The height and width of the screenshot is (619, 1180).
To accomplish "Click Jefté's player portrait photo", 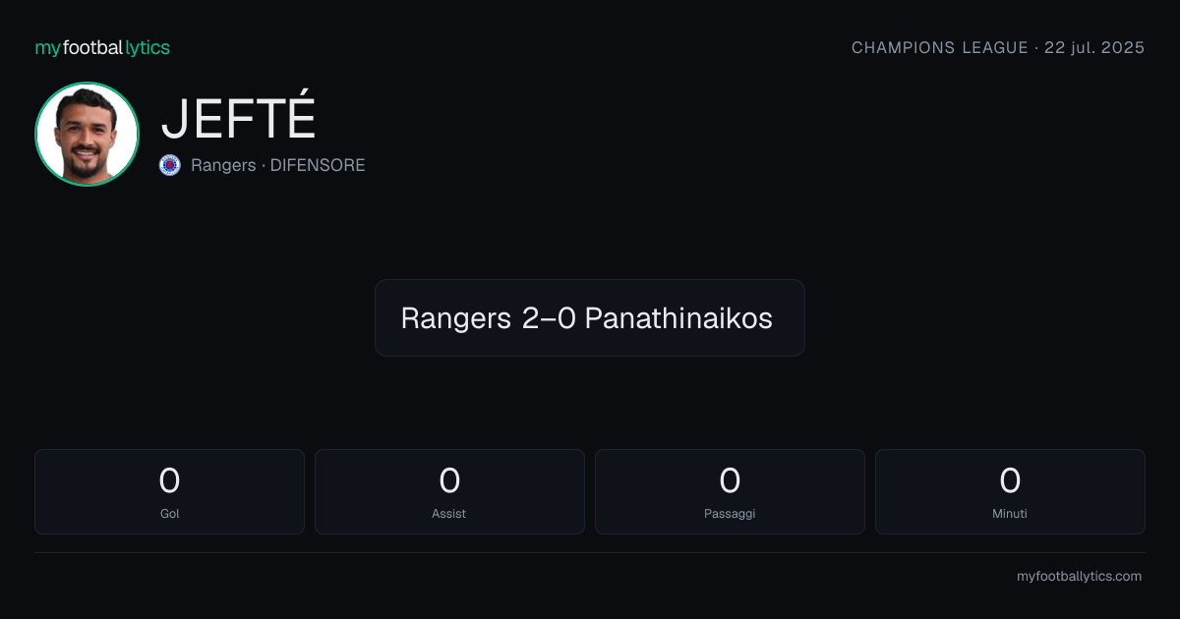I will tap(87, 134).
